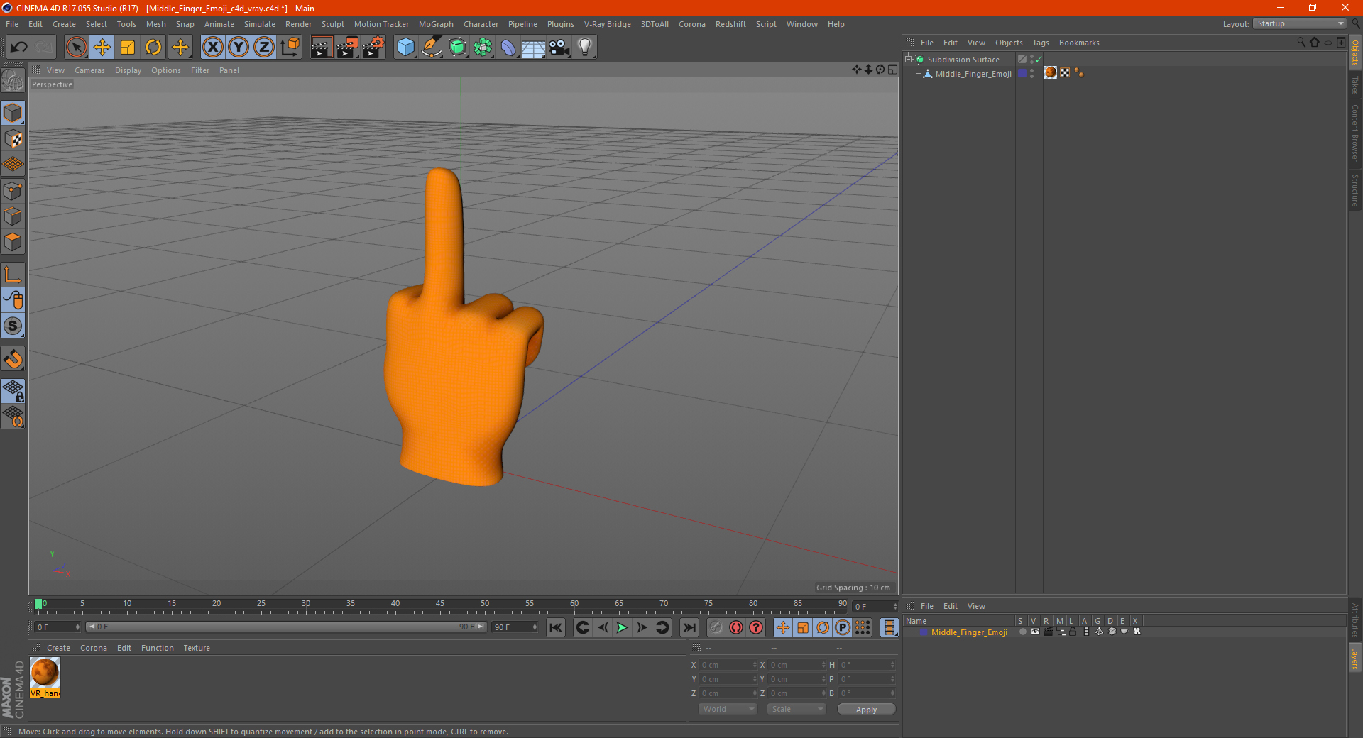
Task: Toggle Locked Workplane icon
Action: (x=13, y=390)
